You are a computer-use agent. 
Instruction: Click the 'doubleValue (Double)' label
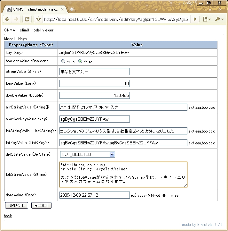[x=25, y=95]
